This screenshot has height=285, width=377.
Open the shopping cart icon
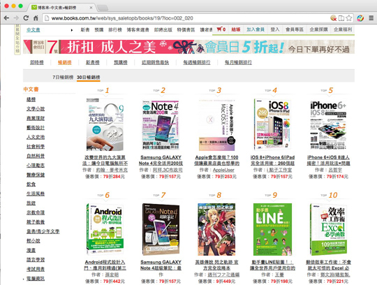click(221, 29)
